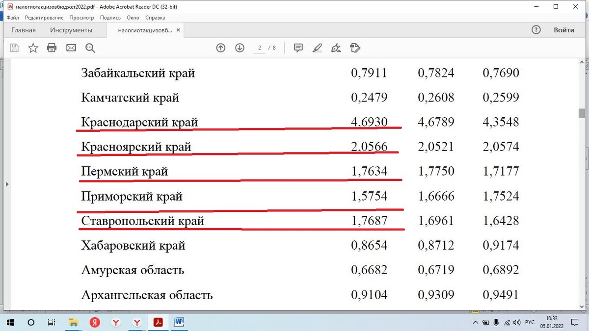Print the document using printer icon
The width and height of the screenshot is (589, 331).
coord(52,48)
